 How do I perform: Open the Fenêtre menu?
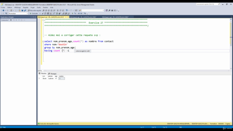click(x=45, y=7)
